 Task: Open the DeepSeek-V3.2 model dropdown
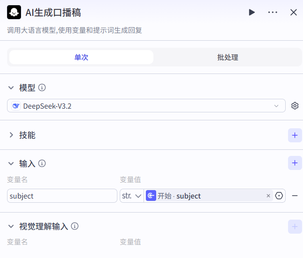click(x=146, y=106)
